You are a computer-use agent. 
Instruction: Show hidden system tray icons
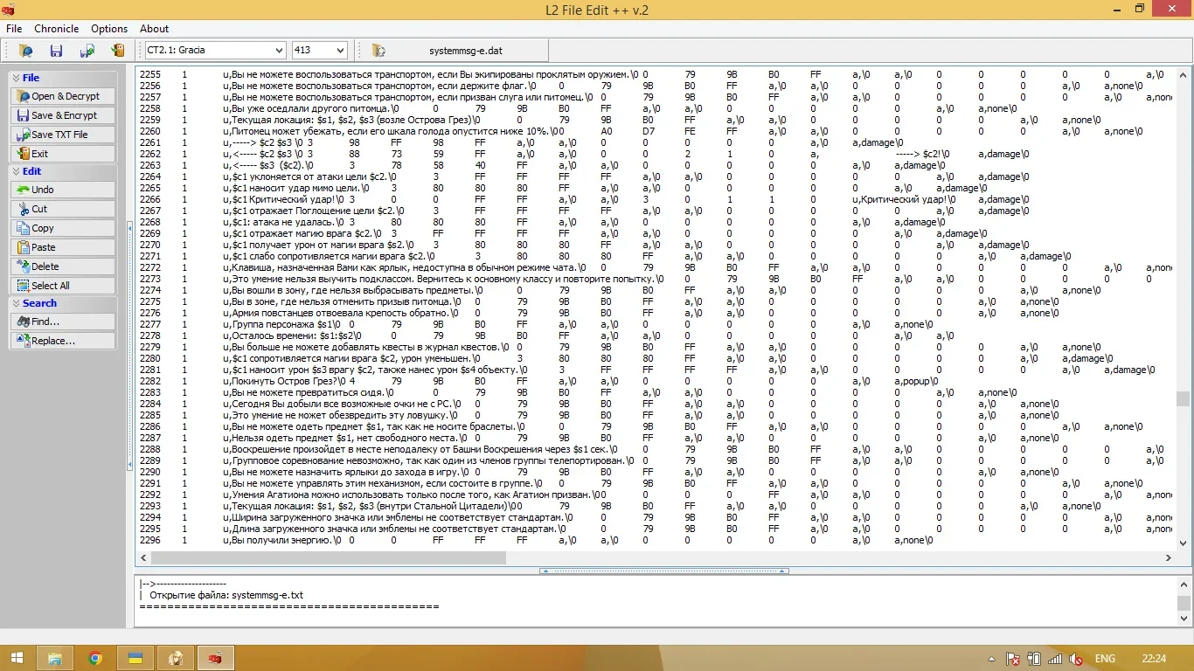(991, 659)
